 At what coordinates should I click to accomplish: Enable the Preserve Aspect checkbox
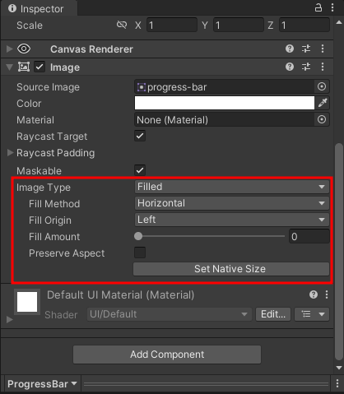(x=140, y=253)
